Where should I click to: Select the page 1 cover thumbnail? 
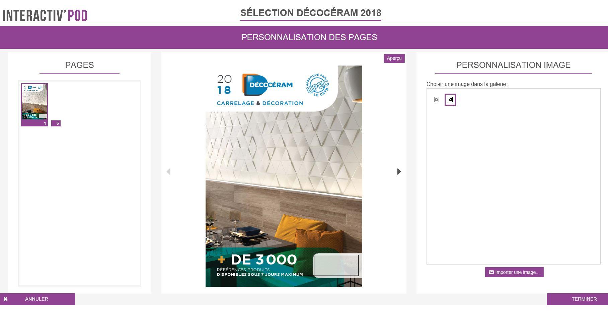[x=34, y=102]
